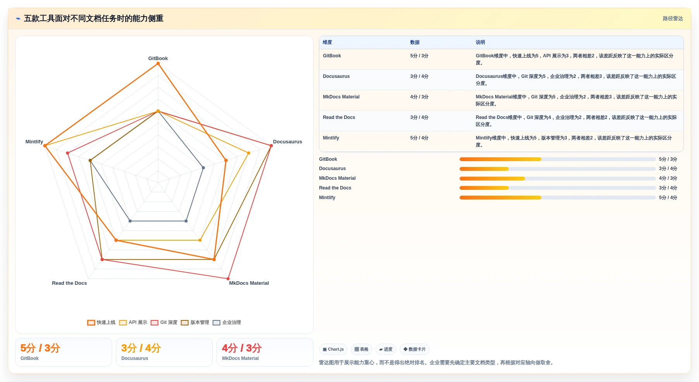Click the Docusaurus progress bar
The height and width of the screenshot is (382, 699).
(x=558, y=169)
